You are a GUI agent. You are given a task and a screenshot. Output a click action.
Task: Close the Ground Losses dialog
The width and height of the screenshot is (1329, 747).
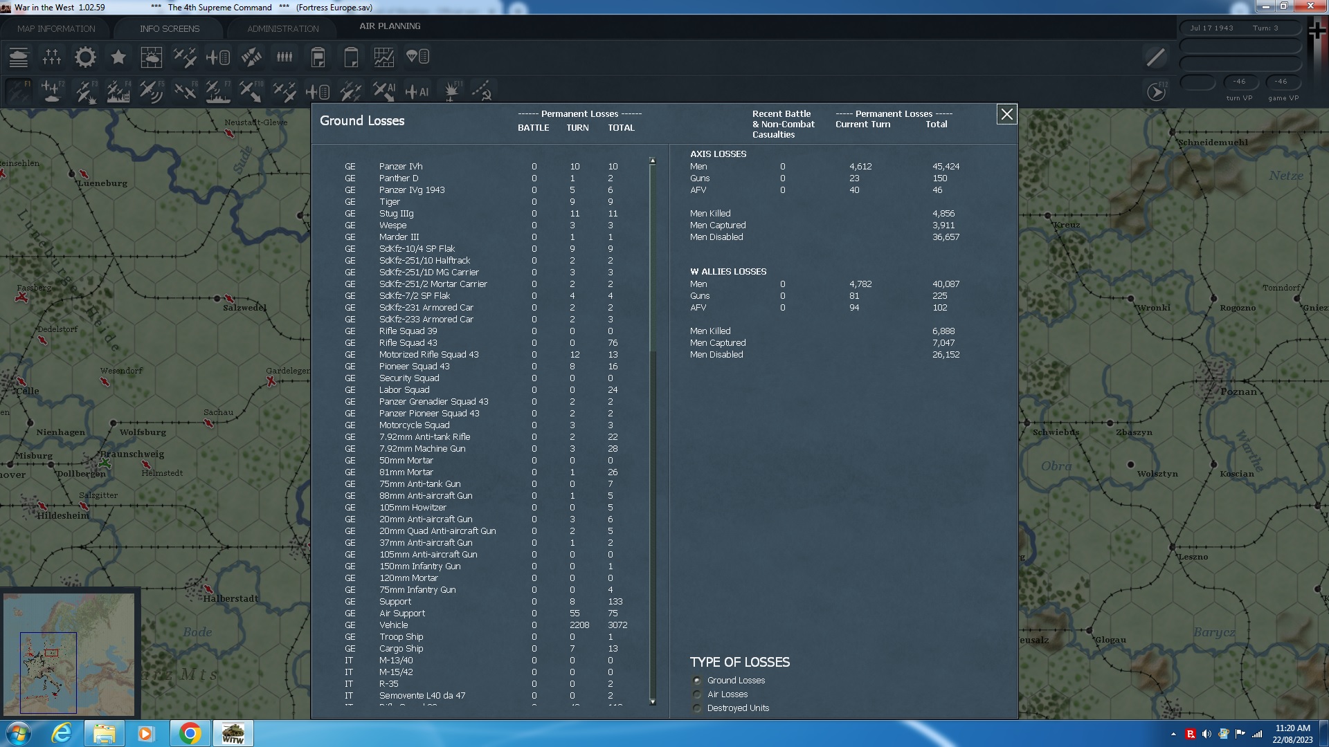pos(1006,114)
